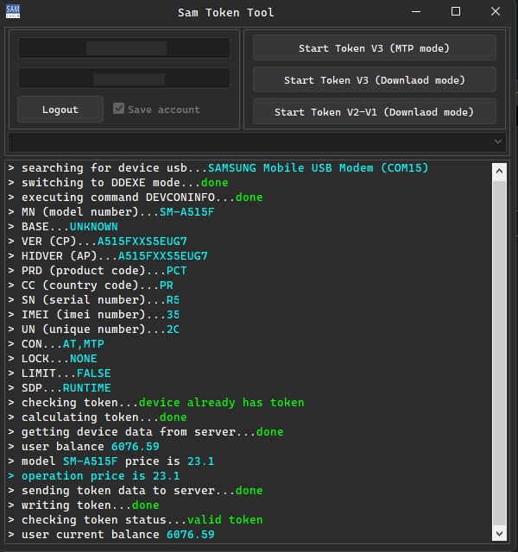Minimize the Sam Token Tool window
The width and height of the screenshot is (518, 552).
tap(414, 12)
